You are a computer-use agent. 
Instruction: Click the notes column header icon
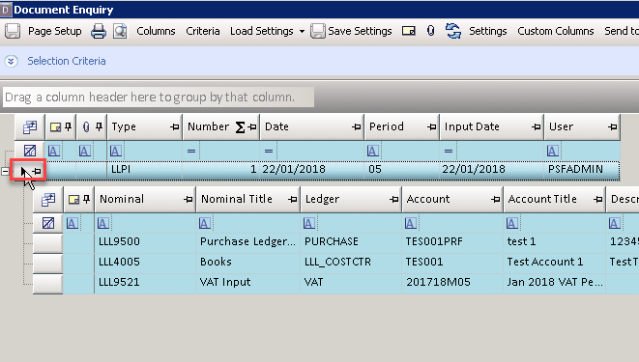pos(55,127)
